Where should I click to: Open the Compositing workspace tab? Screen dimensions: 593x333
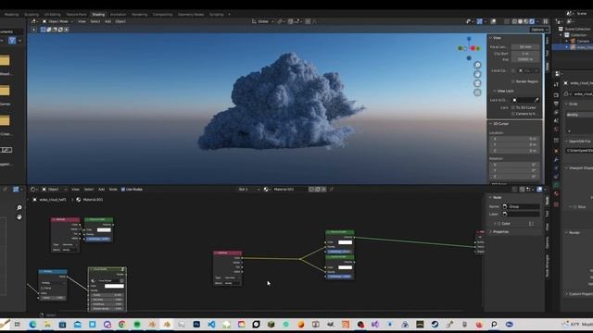point(163,15)
